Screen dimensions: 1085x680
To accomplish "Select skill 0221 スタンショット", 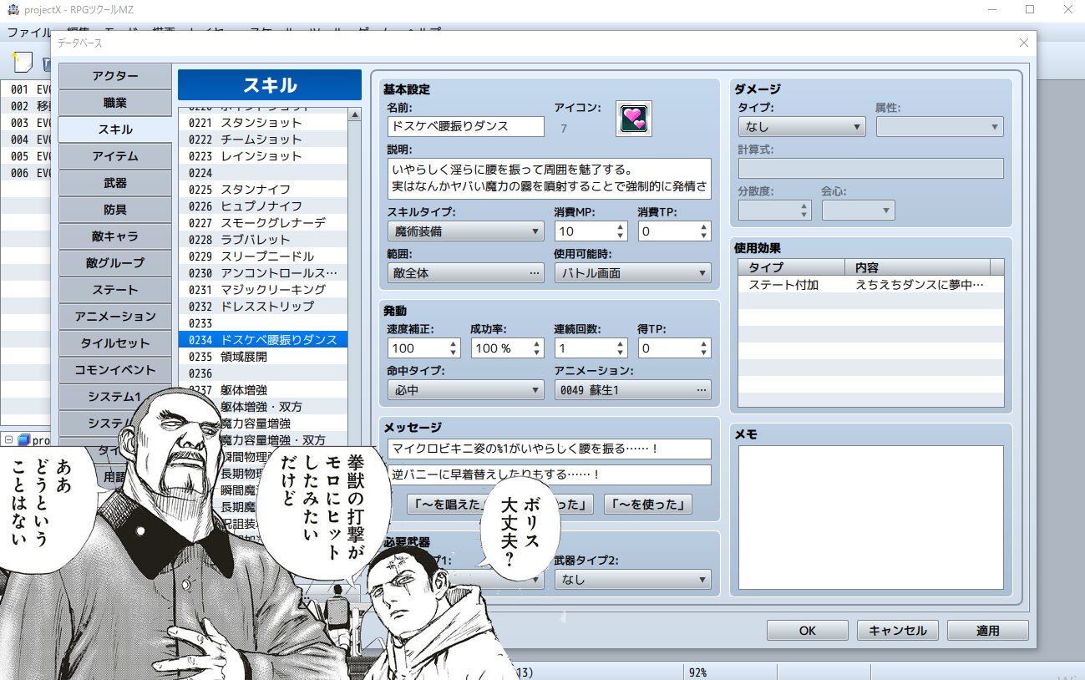I will tap(263, 123).
